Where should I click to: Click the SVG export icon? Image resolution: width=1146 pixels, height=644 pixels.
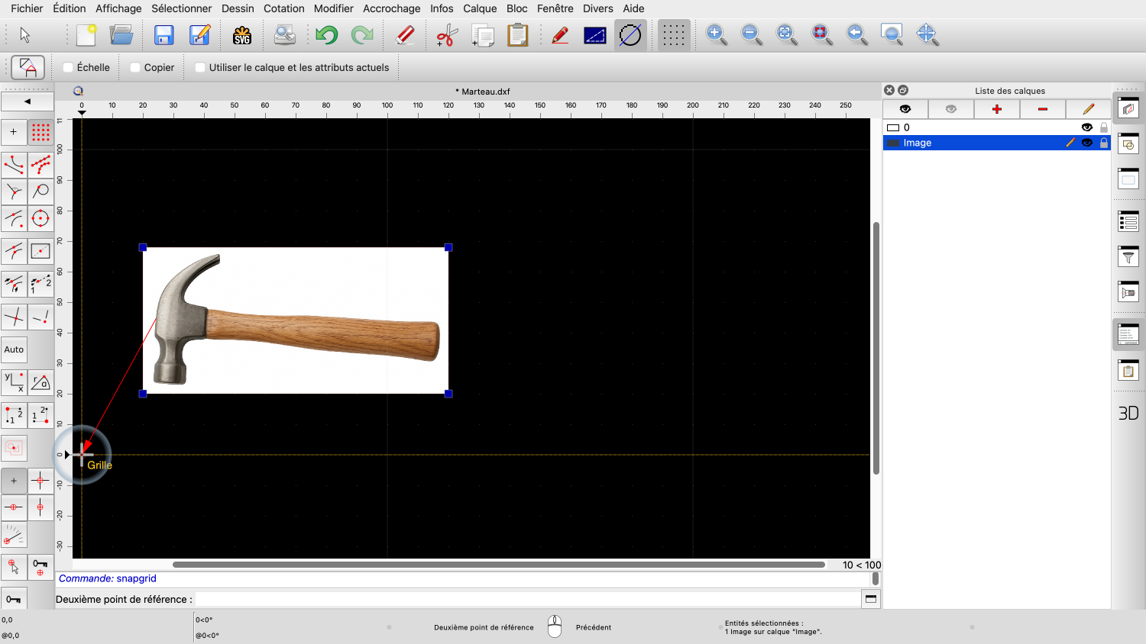pyautogui.click(x=242, y=35)
